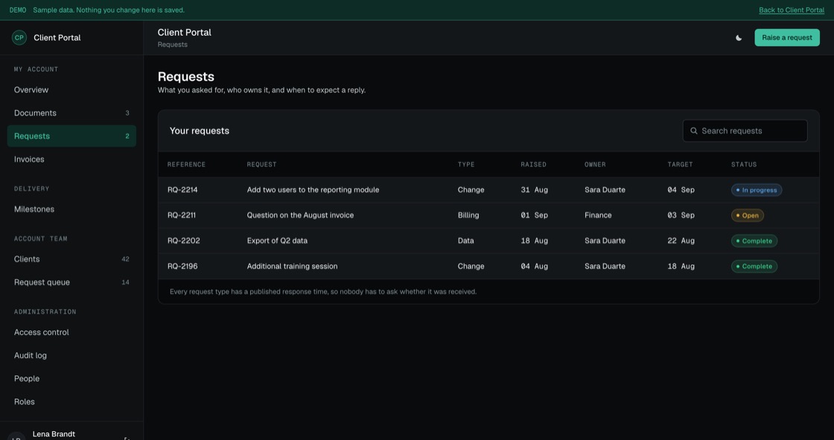Sort by Type column header
Screen dimensions: 834x440
466,165
